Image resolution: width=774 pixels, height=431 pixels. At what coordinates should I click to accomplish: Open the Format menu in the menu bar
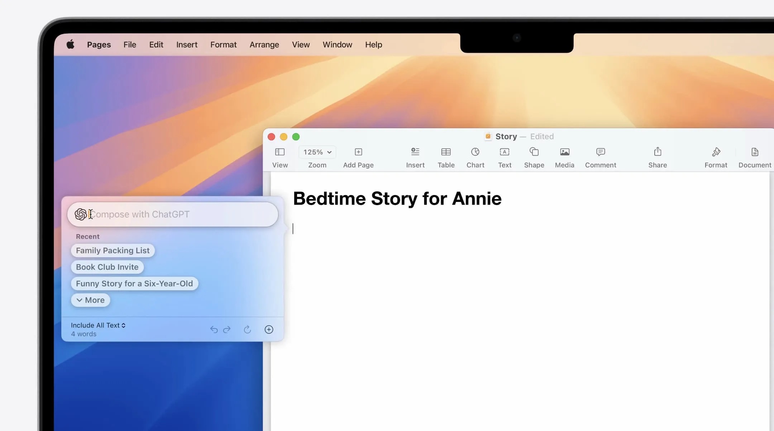[x=223, y=44]
